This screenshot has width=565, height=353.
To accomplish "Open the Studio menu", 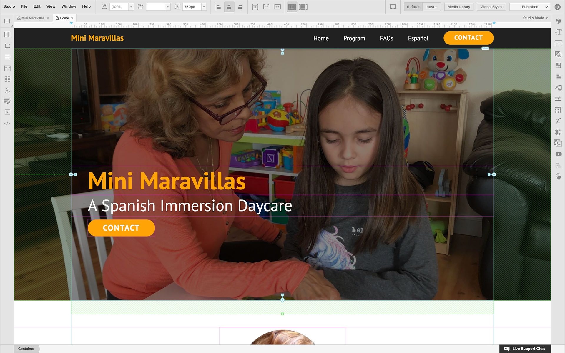I will coord(9,6).
